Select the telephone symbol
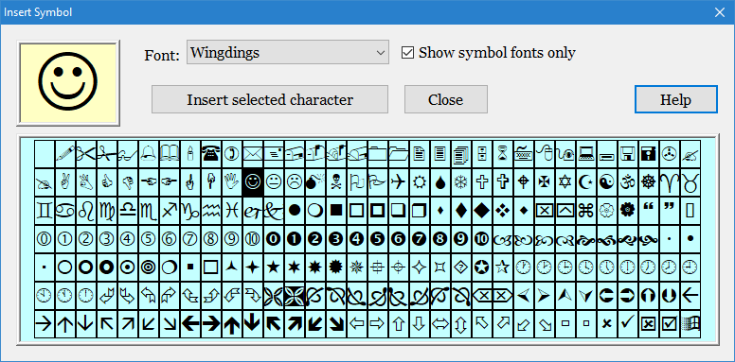The image size is (735, 362). tap(211, 153)
